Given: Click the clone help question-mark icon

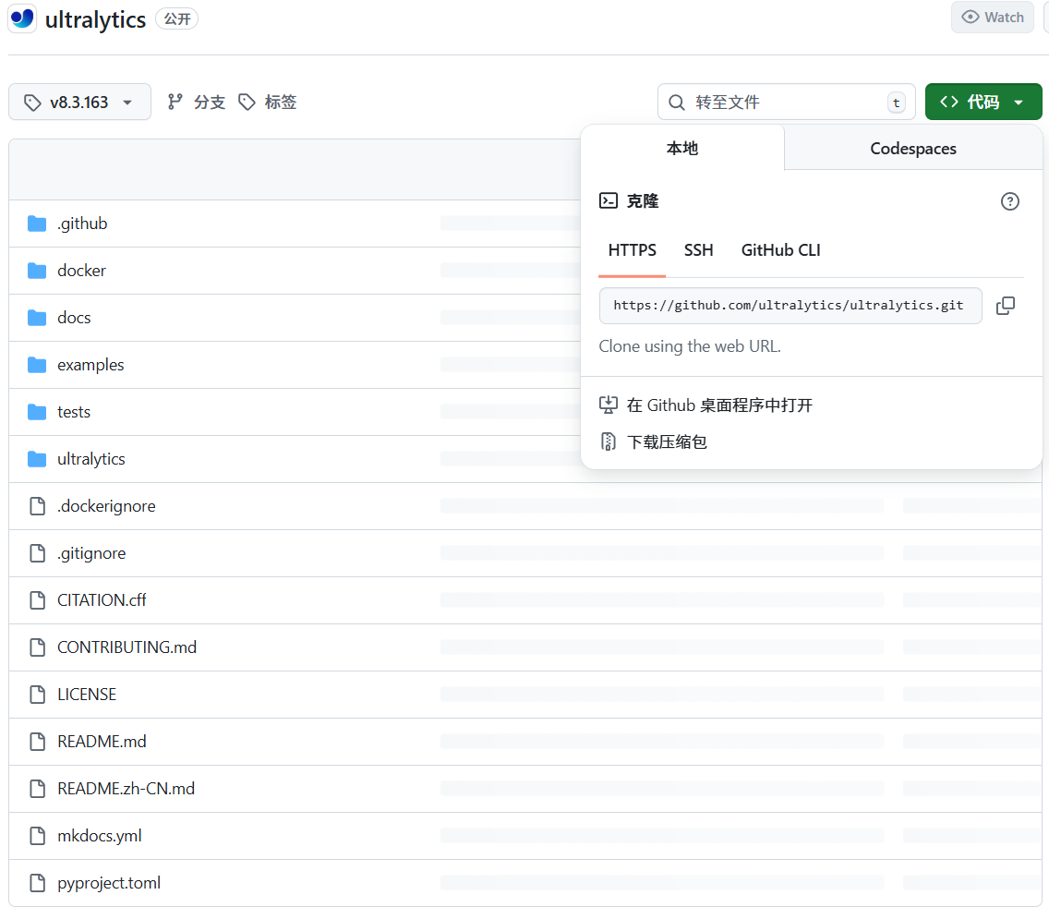Looking at the screenshot, I should 1009,201.
